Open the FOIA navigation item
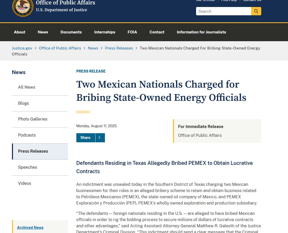This screenshot has height=233, width=288. tap(132, 32)
